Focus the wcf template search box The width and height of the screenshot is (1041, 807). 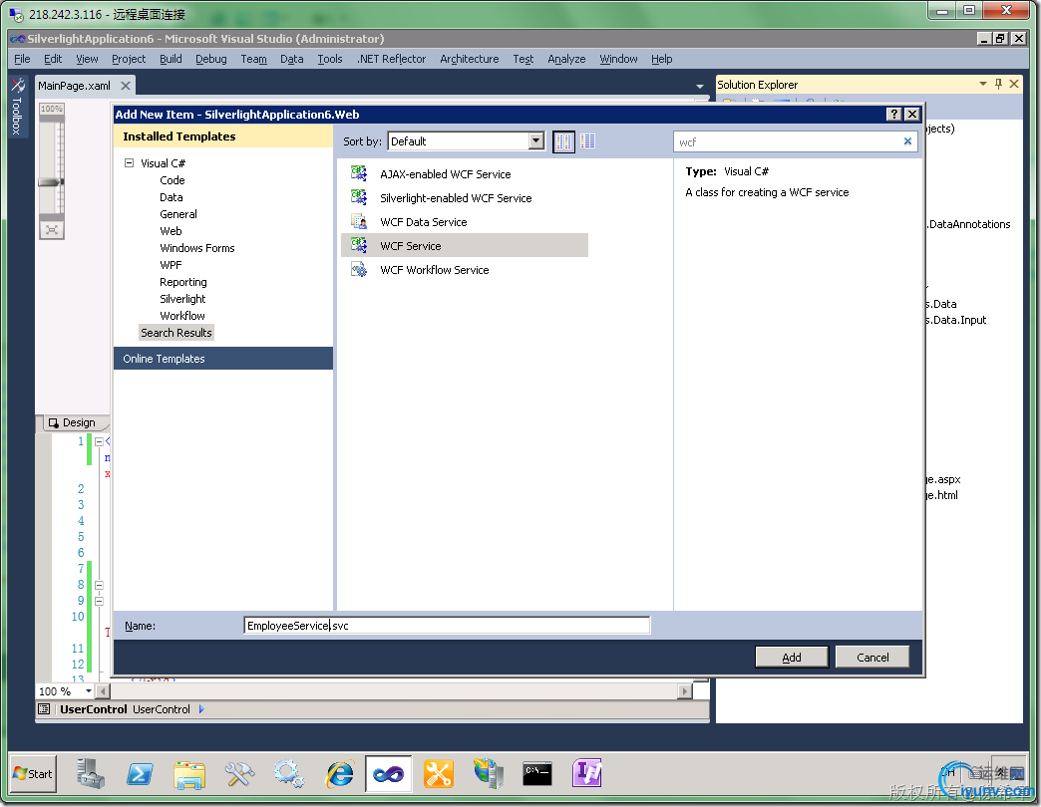coord(788,141)
